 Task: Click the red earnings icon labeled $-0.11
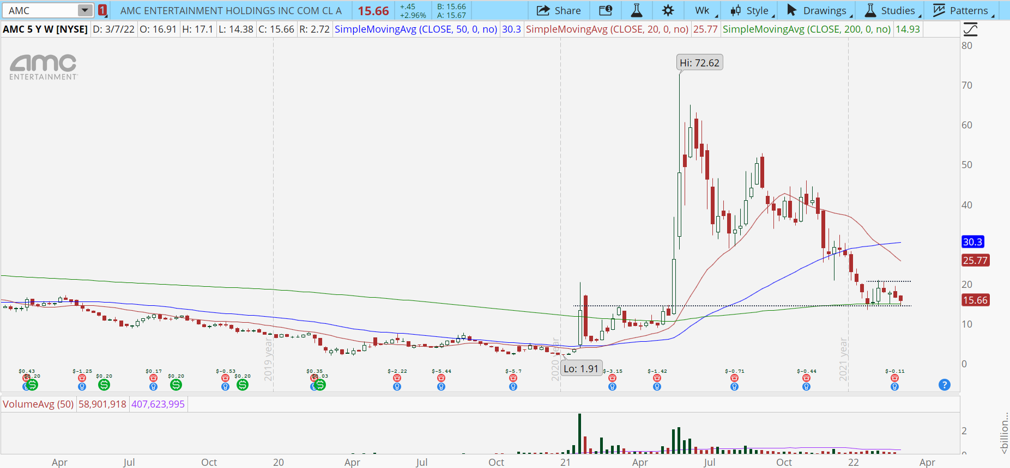pos(894,378)
